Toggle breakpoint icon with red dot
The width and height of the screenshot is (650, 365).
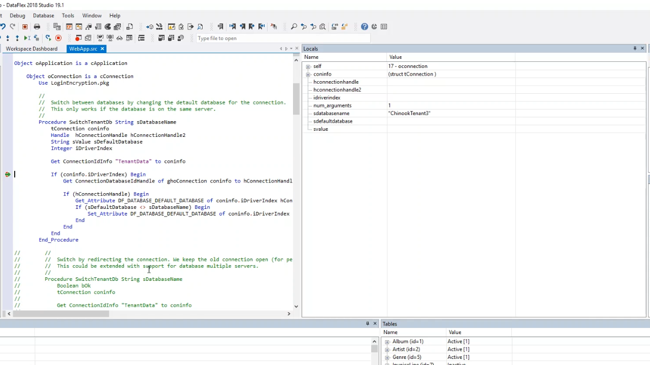(x=78, y=38)
